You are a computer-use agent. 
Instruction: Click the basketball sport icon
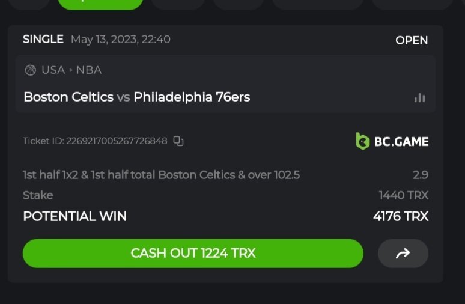point(30,70)
